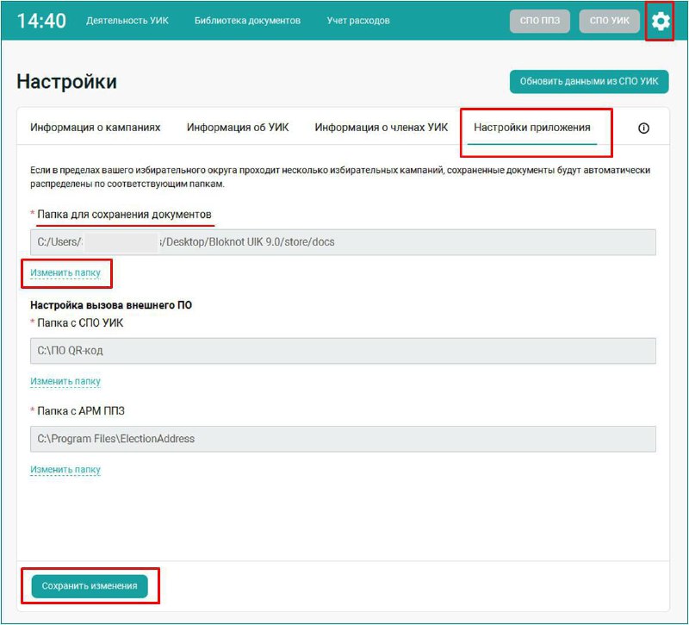Click the Папка с АРМ ППЗ field
This screenshot has height=625, width=689.
(343, 439)
